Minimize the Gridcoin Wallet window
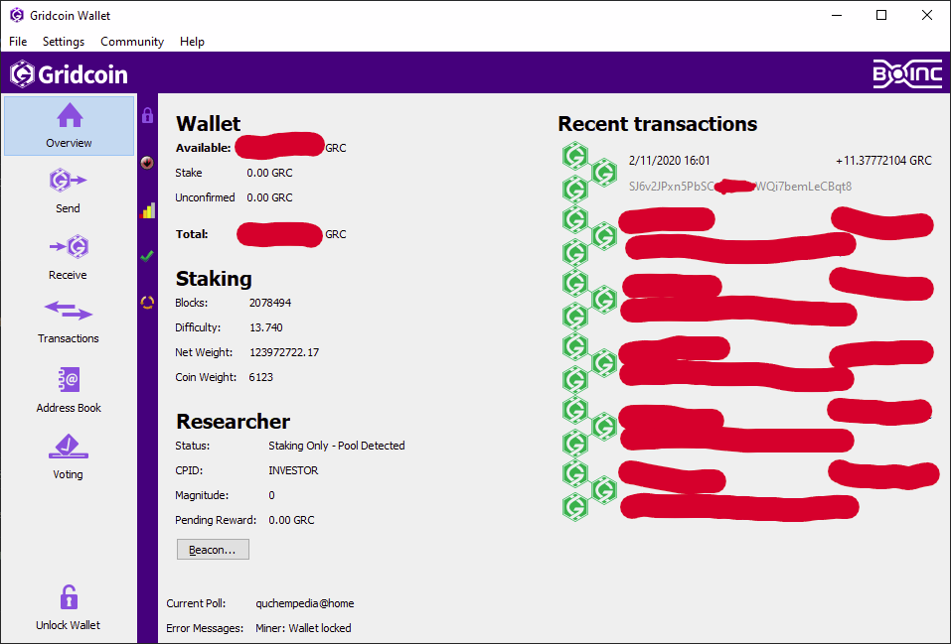 [x=837, y=15]
